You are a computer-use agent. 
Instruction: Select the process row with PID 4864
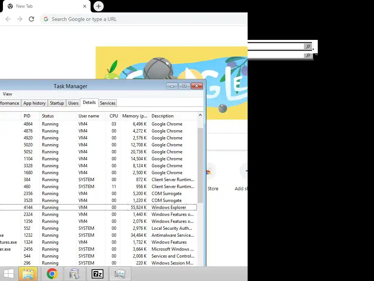99,124
